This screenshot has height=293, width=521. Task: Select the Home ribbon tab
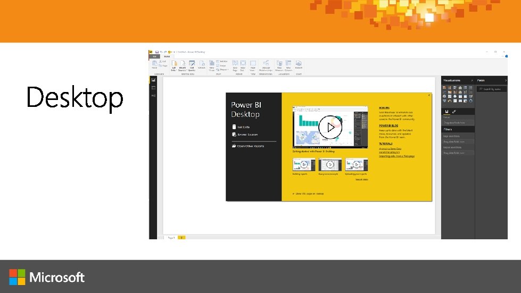pyautogui.click(x=167, y=56)
